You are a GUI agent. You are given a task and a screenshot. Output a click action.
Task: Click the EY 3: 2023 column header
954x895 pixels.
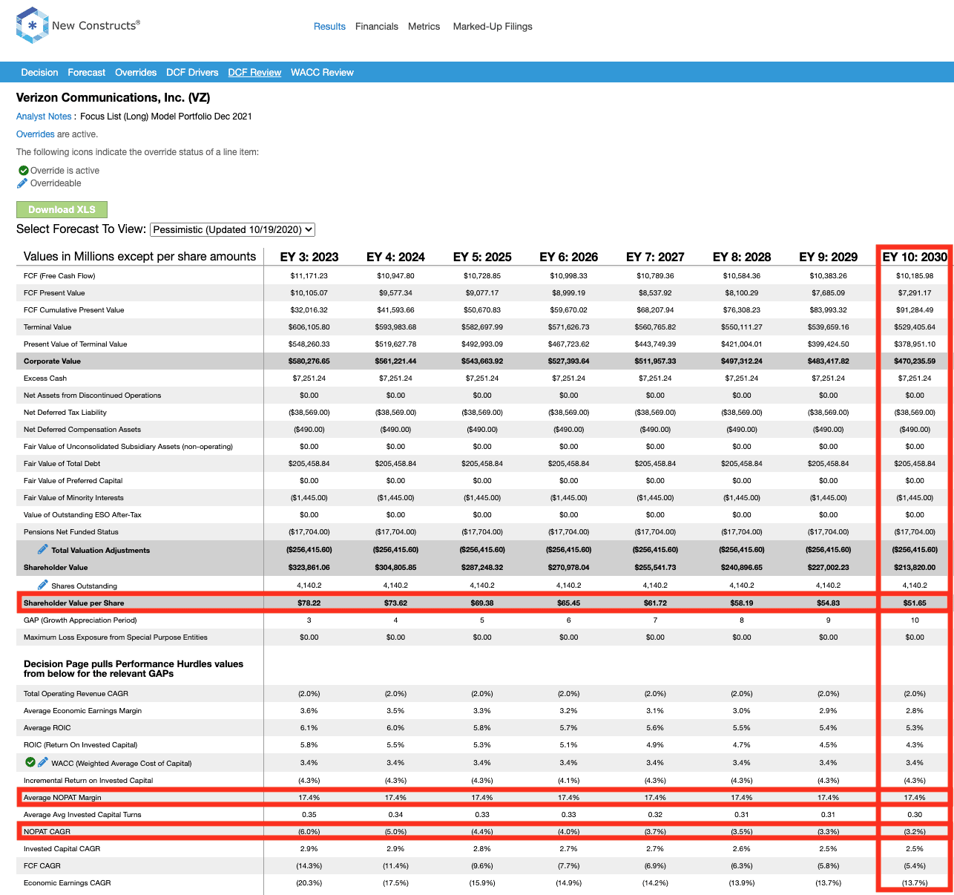309,257
